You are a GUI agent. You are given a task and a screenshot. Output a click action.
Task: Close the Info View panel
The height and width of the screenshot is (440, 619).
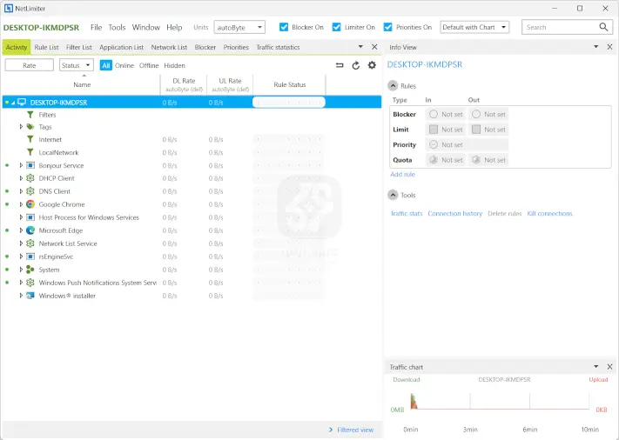pos(609,47)
